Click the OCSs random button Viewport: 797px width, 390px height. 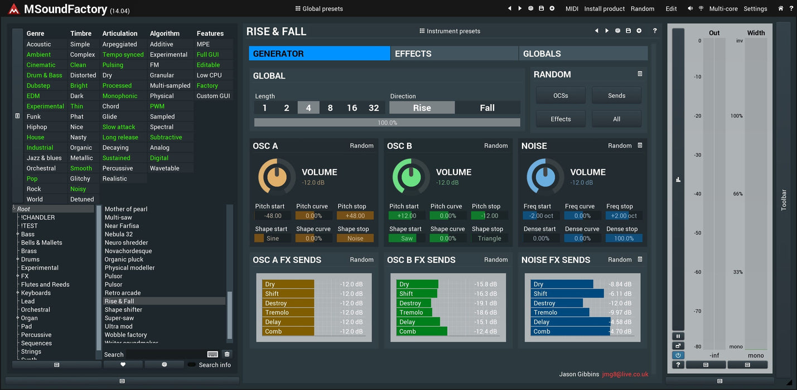click(x=561, y=95)
